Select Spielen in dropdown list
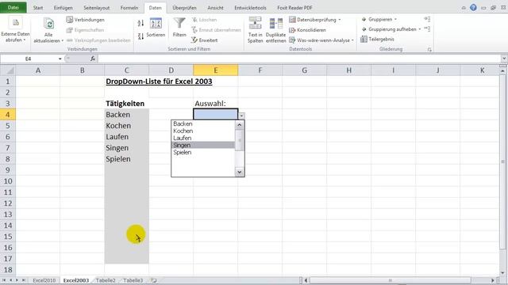Screen dimensions: 508x285 (x=203, y=152)
